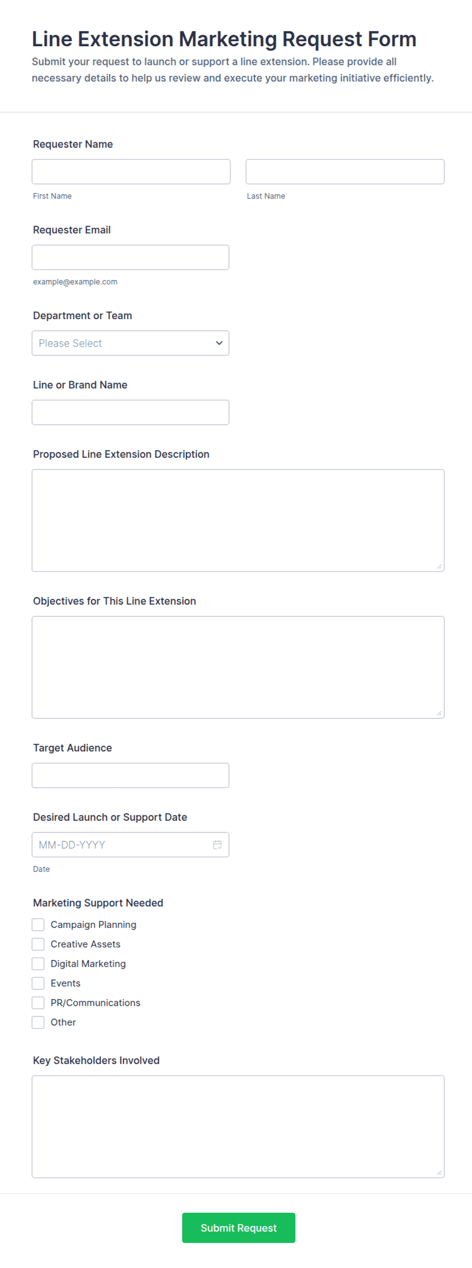472x1268 pixels.
Task: Click the Key Stakeholders Involved textarea
Action: pos(238,1127)
